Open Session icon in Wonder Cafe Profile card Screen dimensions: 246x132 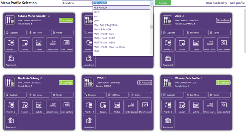(182, 107)
